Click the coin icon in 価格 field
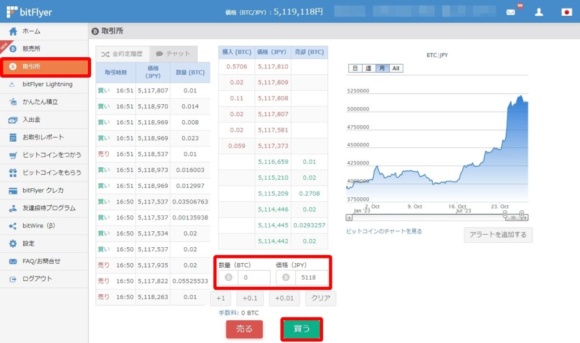580x343 pixels. pyautogui.click(x=285, y=277)
